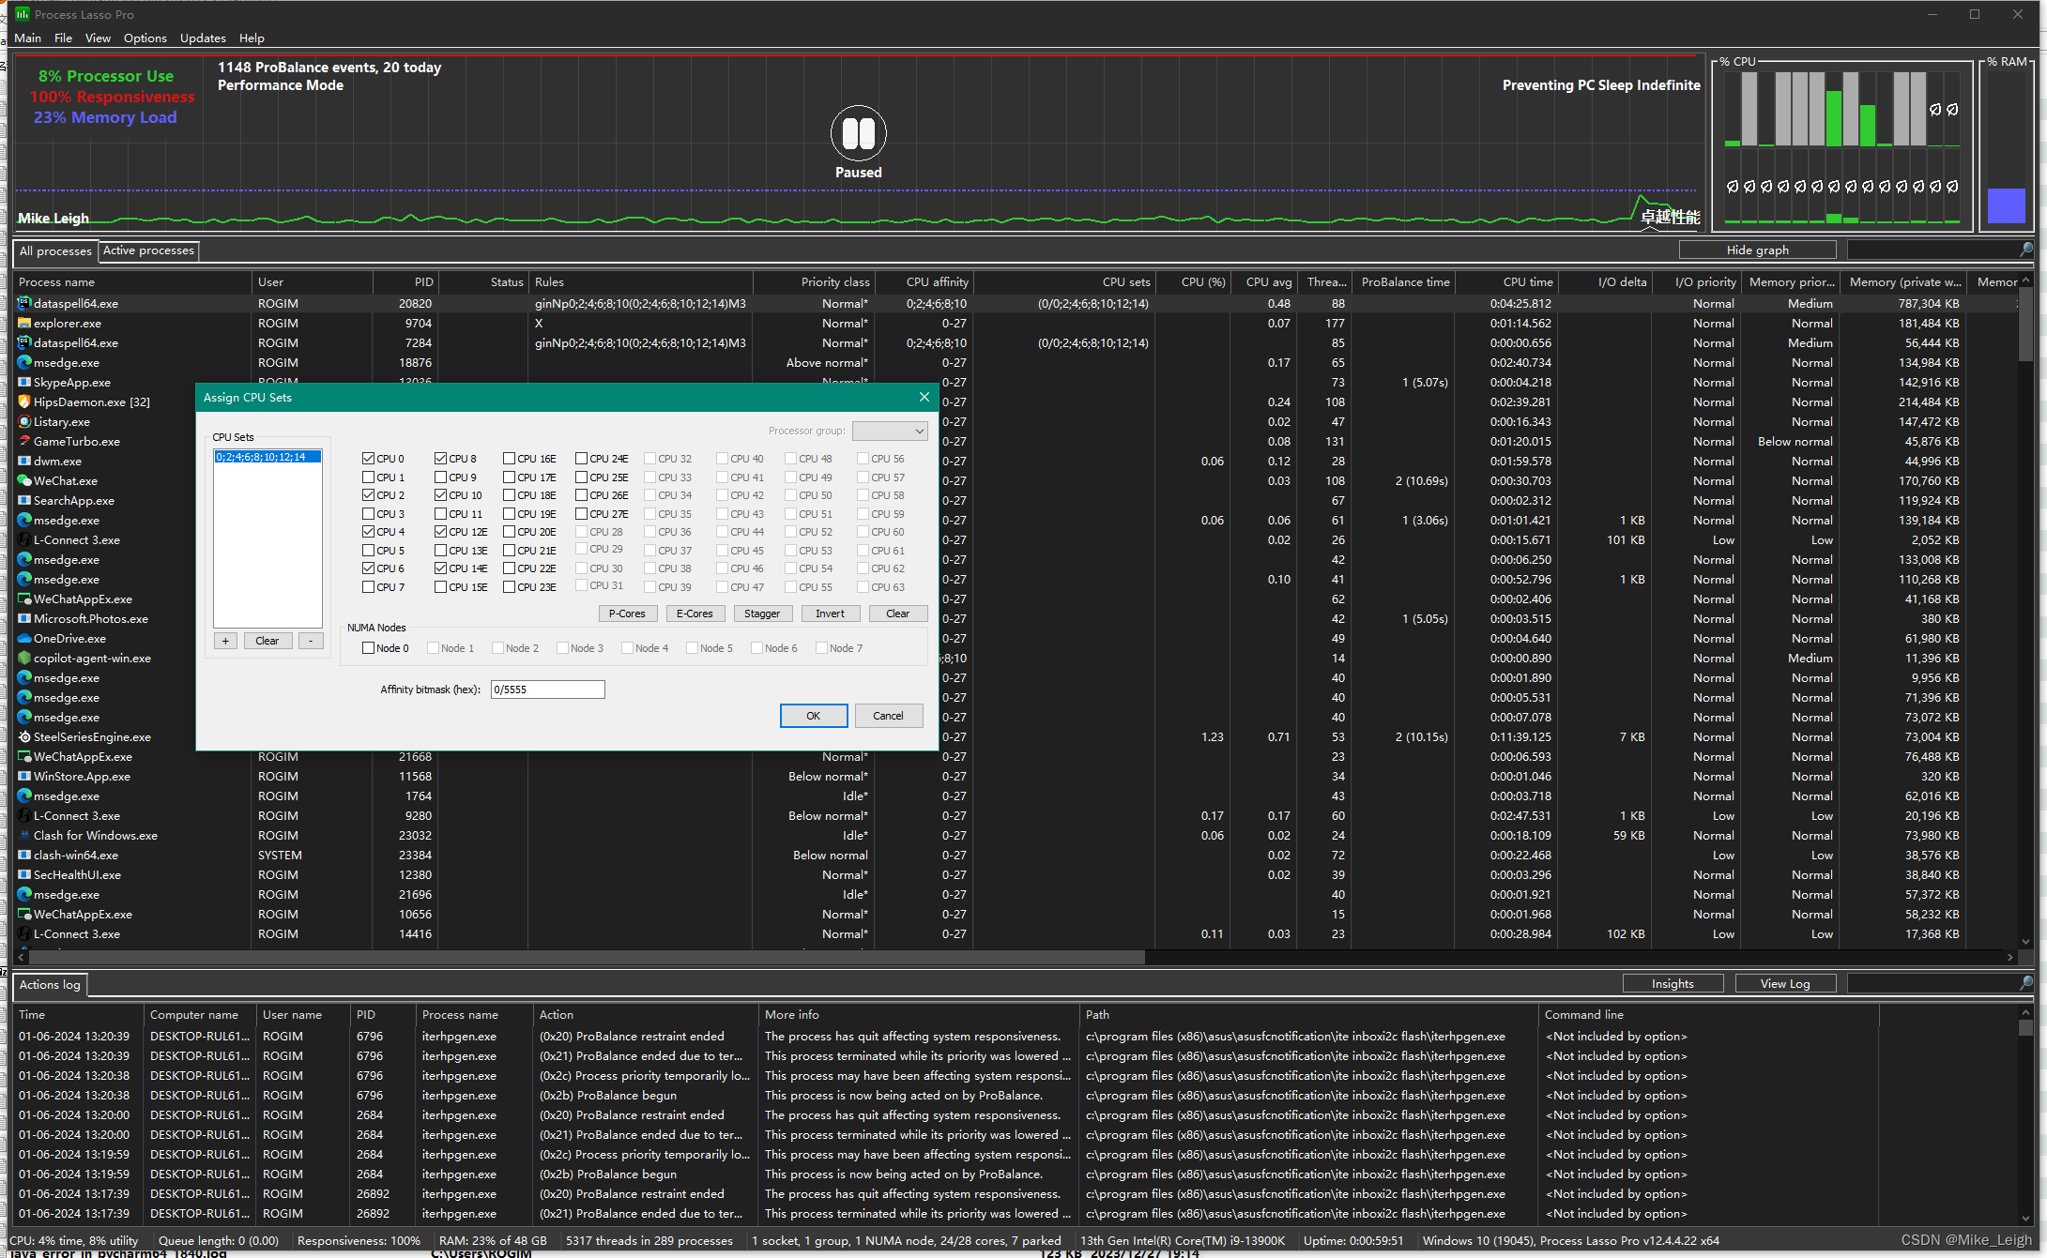Viewport: 2047px width, 1258px height.
Task: Click the Affinity bitmask hex input field
Action: [x=547, y=690]
